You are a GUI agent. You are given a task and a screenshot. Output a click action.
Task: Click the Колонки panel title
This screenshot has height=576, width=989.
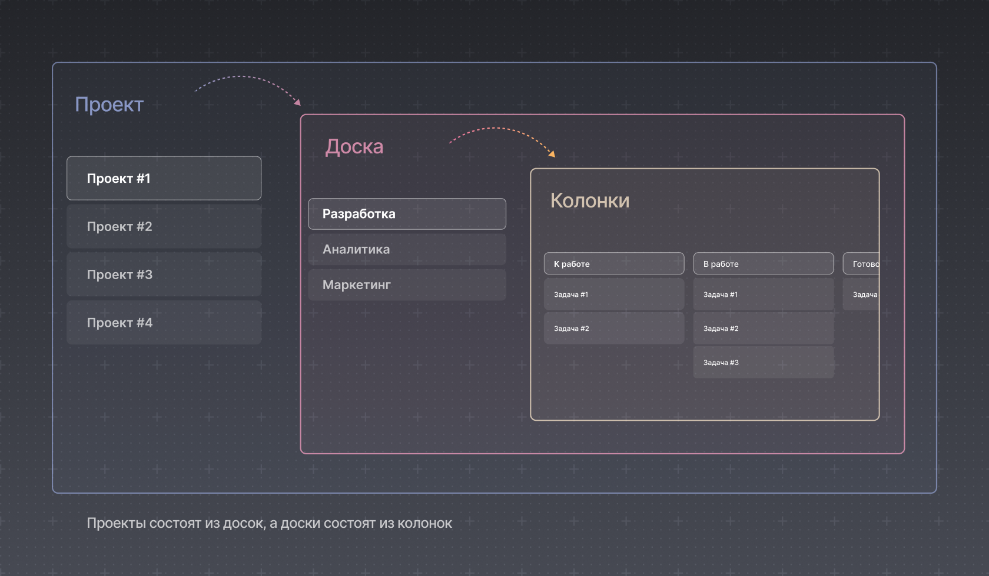[x=590, y=201]
